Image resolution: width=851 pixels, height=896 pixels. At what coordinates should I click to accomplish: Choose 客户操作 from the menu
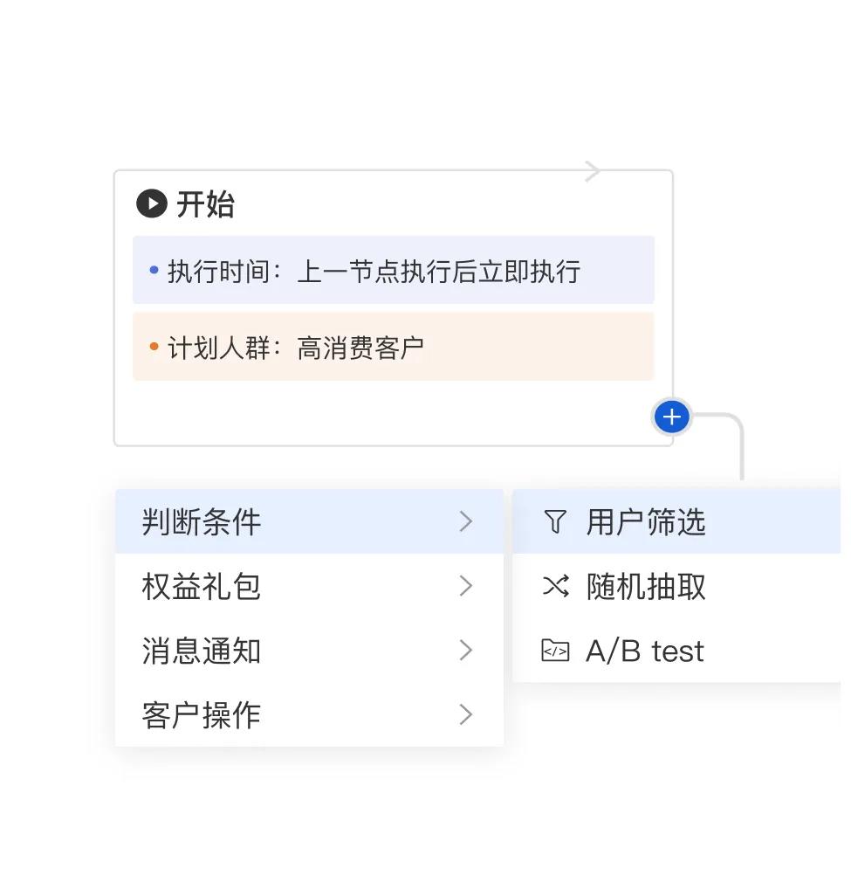[202, 715]
